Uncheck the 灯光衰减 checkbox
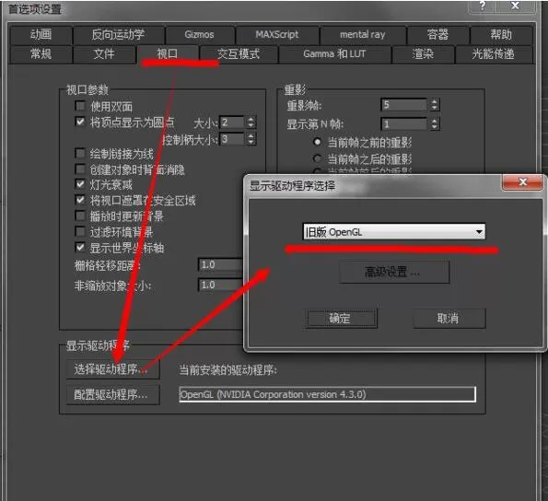 click(x=80, y=184)
